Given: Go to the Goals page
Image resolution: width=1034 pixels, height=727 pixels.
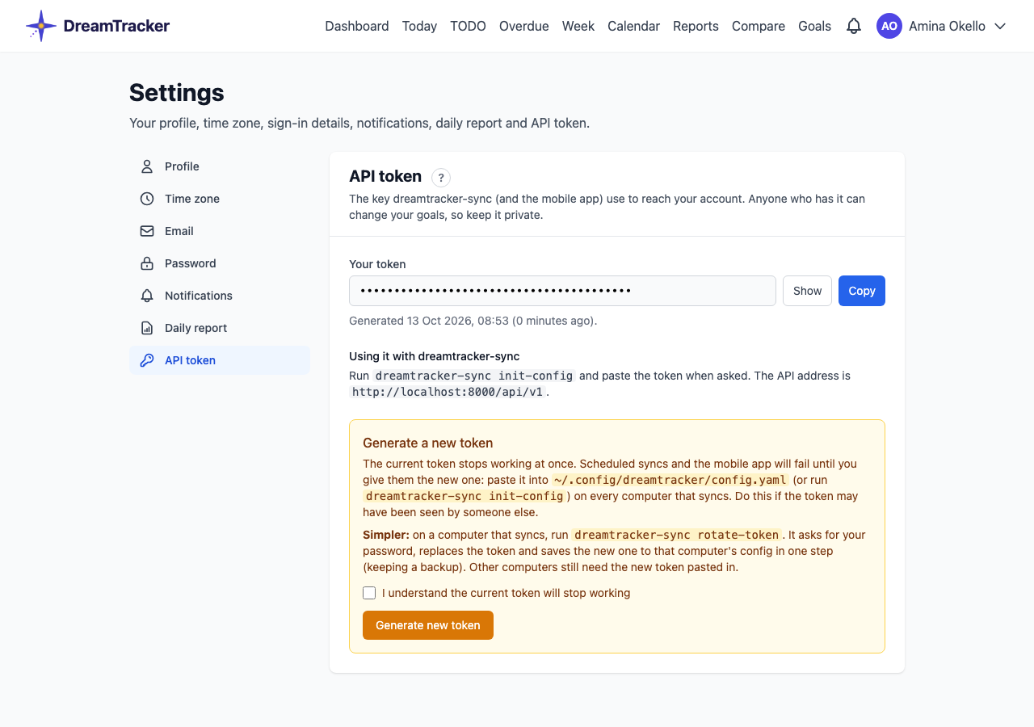Looking at the screenshot, I should click(814, 26).
